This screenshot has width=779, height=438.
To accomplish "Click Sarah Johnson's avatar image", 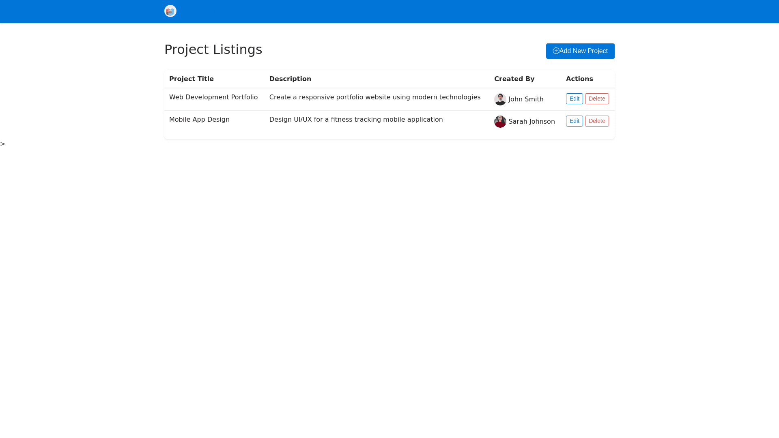I will 500,122.
